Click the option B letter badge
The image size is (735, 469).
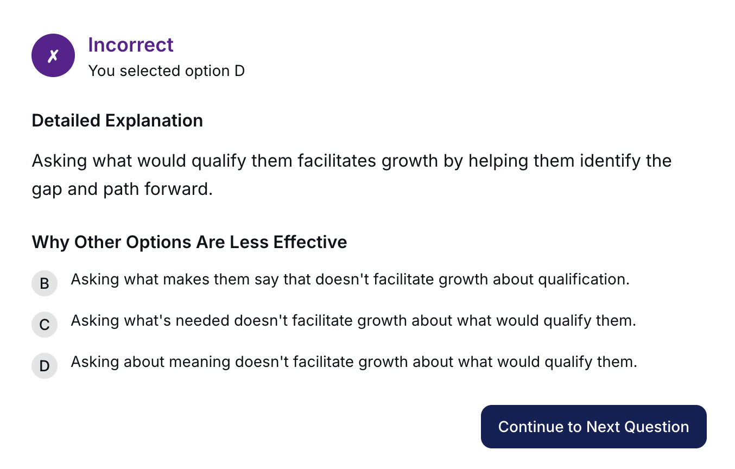coord(45,283)
